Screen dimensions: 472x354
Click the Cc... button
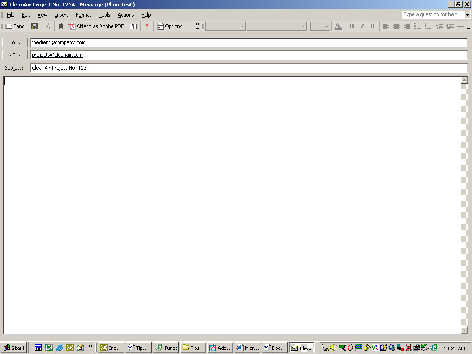[15, 55]
